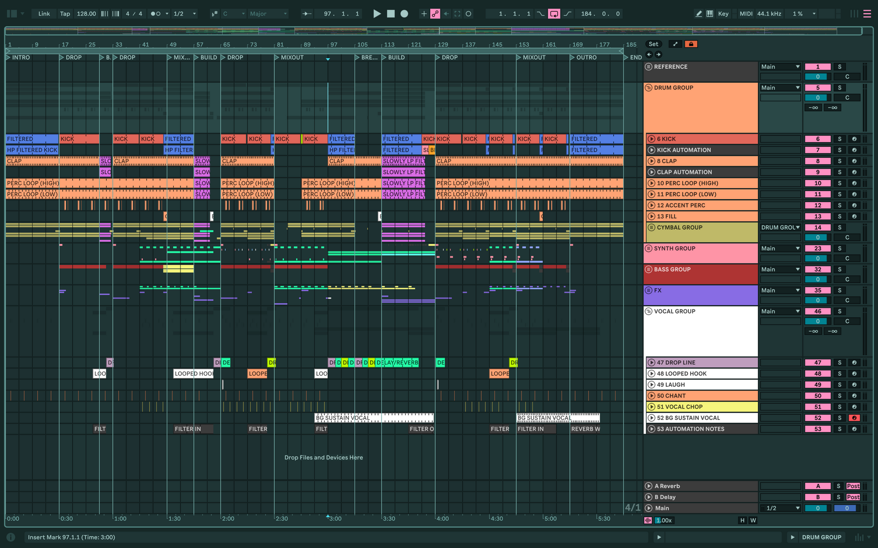Adjust the Main track blue preview volume slider
Image resolution: width=878 pixels, height=548 pixels.
[x=847, y=508]
